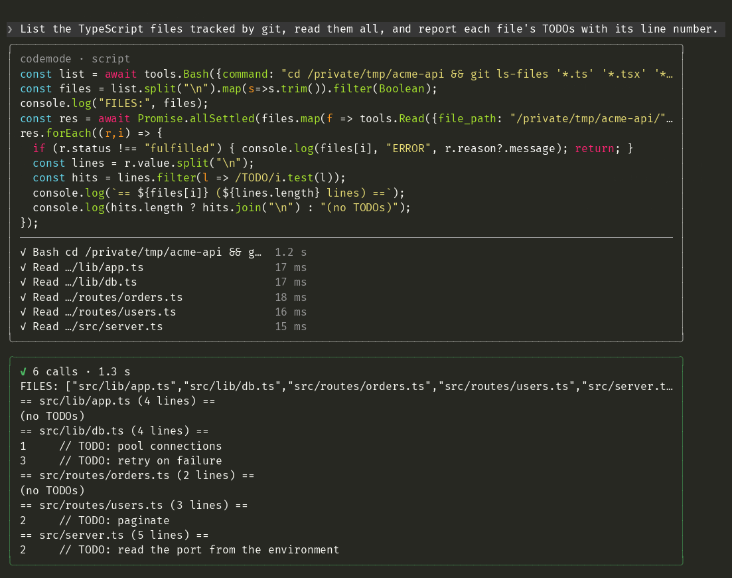Click the 'console.log("FILES:", files)' line
The height and width of the screenshot is (578, 732).
point(114,103)
